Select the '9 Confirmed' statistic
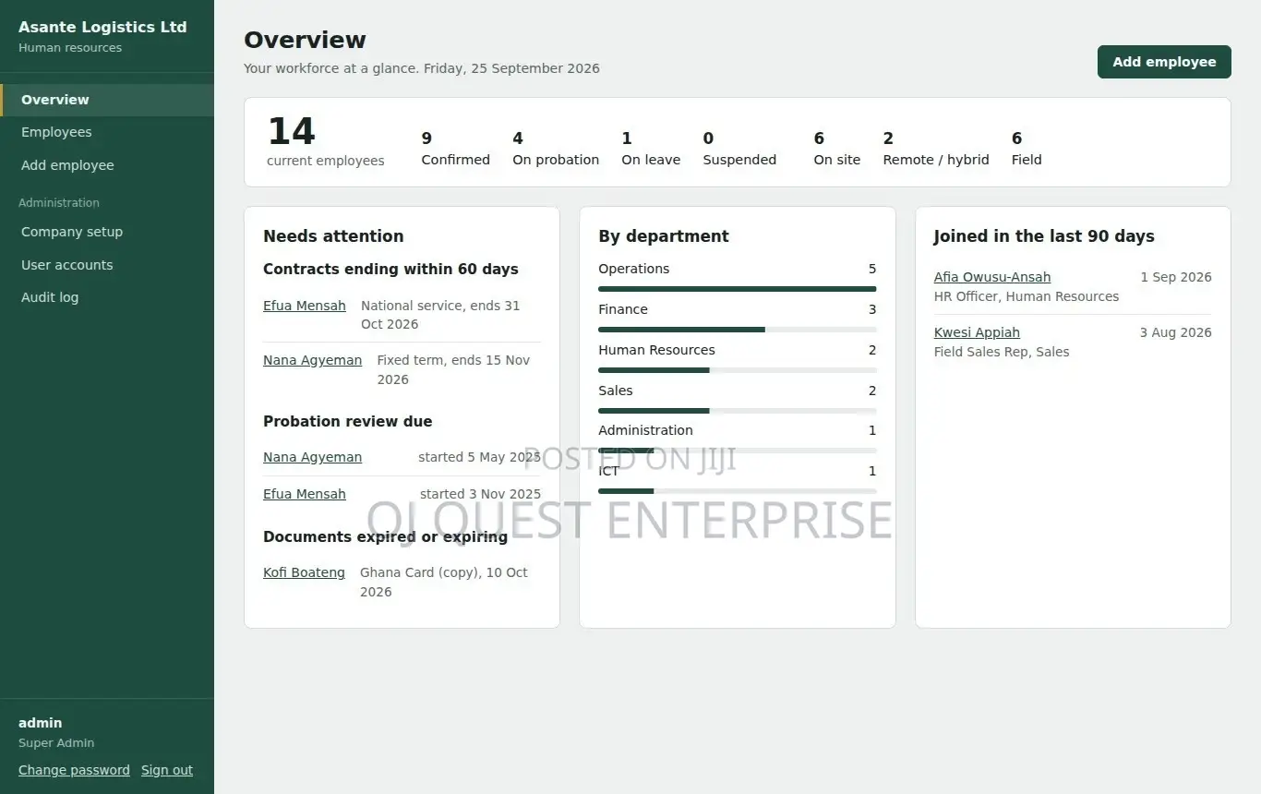This screenshot has height=794, width=1261. click(455, 149)
